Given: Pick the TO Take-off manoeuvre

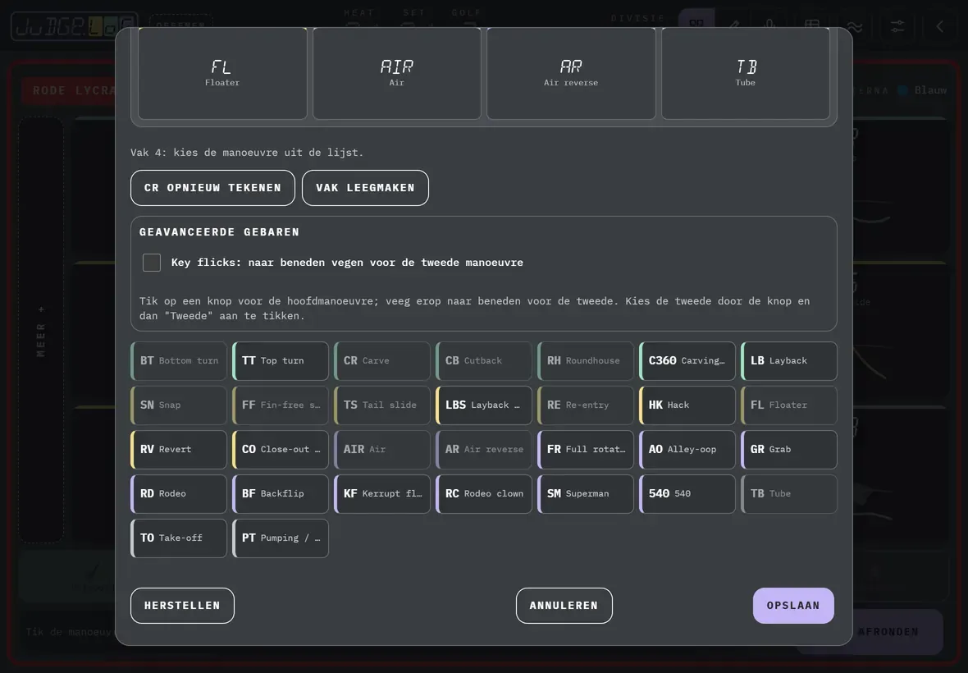Looking at the screenshot, I should point(179,538).
